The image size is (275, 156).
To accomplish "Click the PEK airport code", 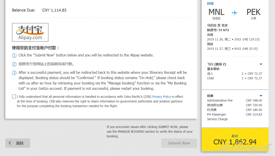I will (254, 12).
